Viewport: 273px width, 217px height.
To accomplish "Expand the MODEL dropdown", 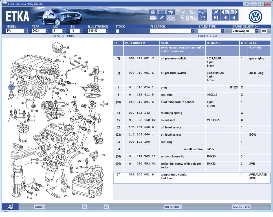I will 26,31.
